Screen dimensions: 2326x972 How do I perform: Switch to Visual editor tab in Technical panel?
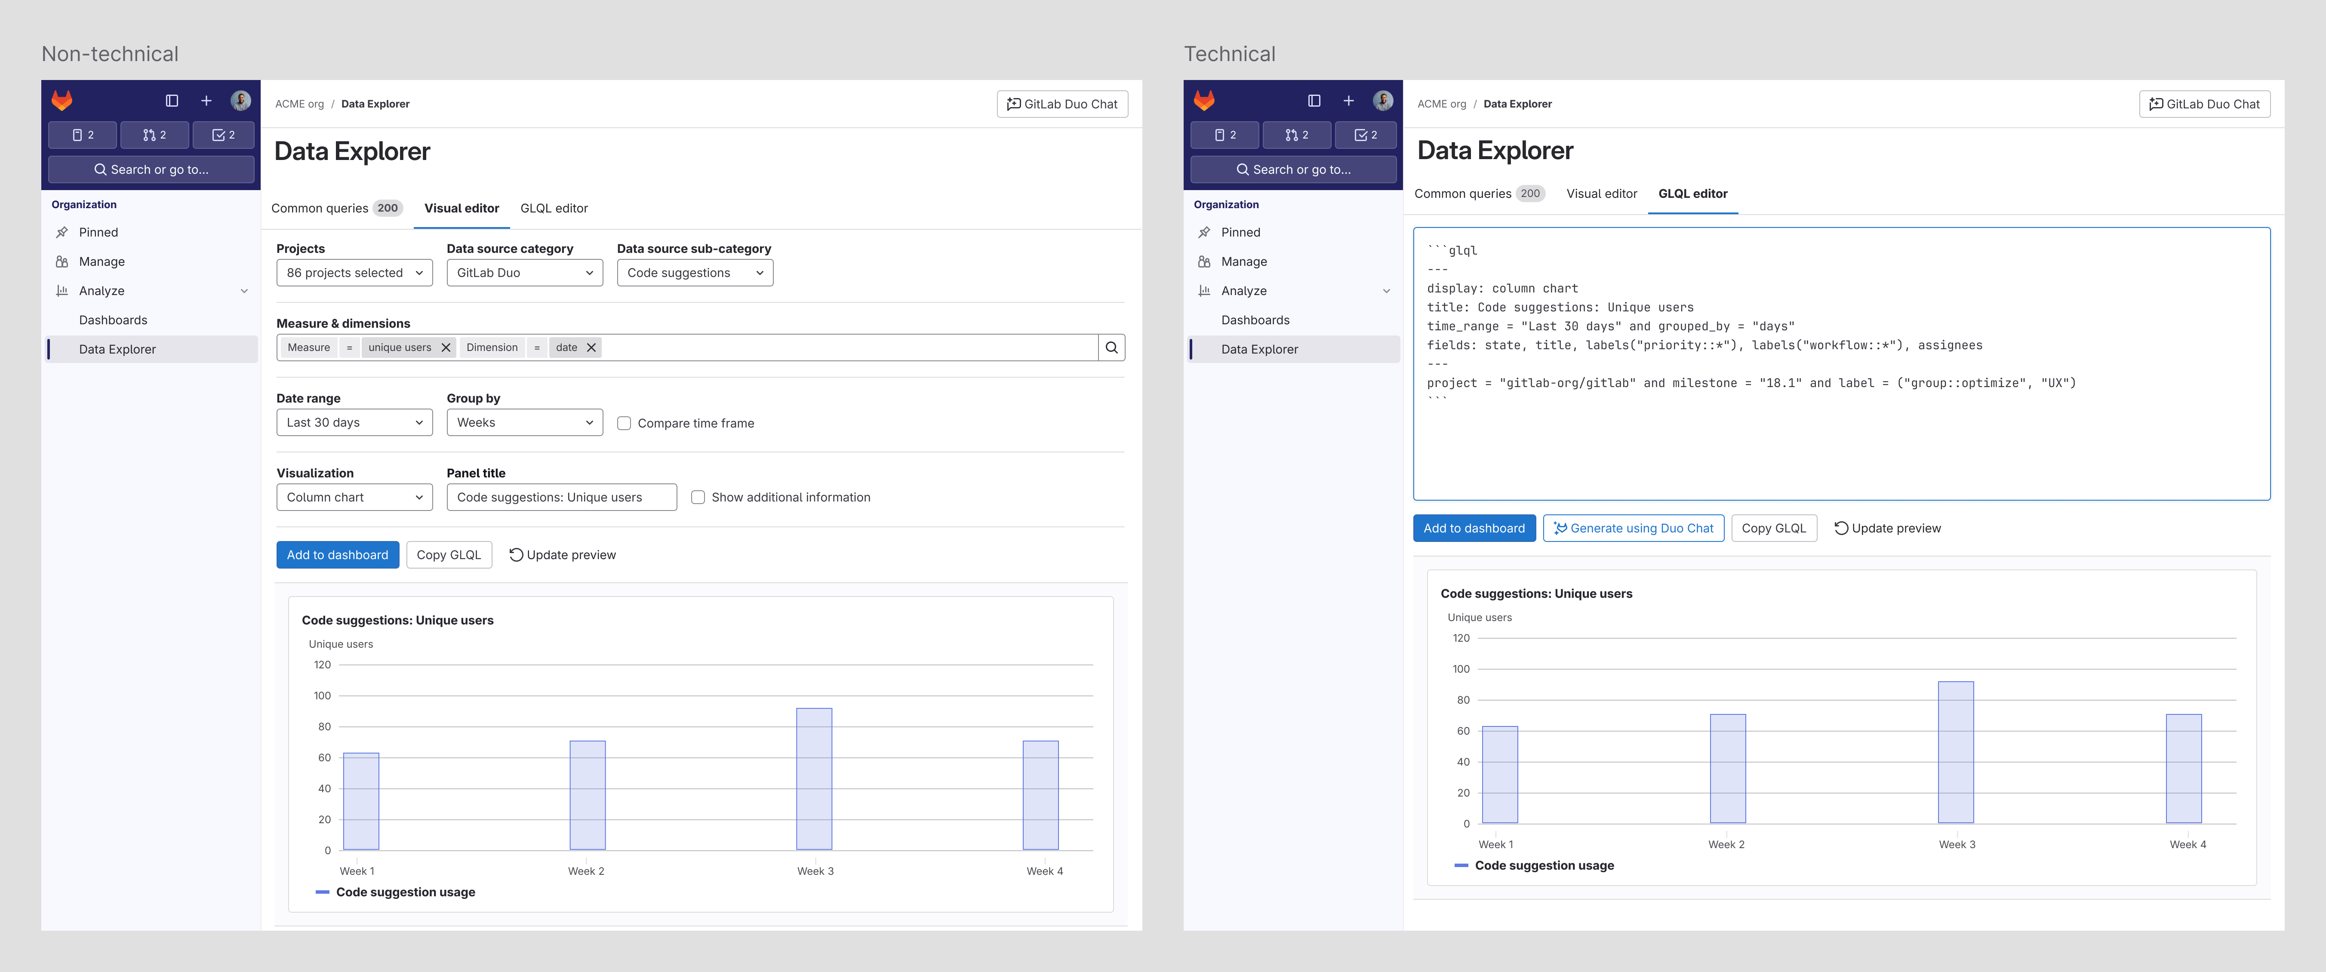1601,194
